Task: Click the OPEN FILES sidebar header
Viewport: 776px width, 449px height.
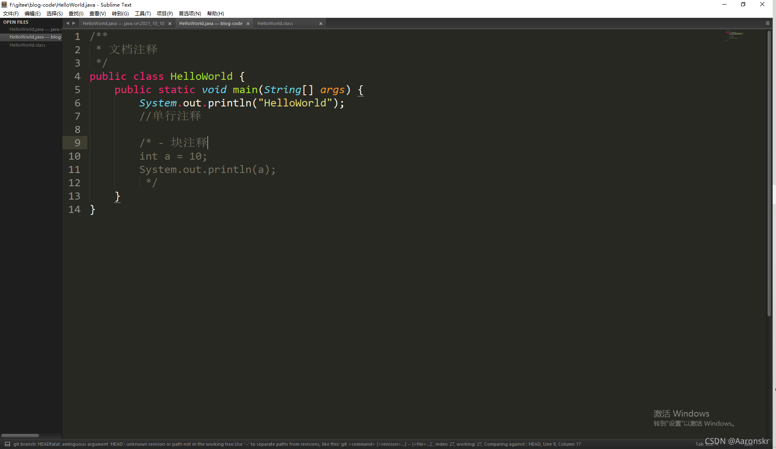Action: click(x=16, y=22)
